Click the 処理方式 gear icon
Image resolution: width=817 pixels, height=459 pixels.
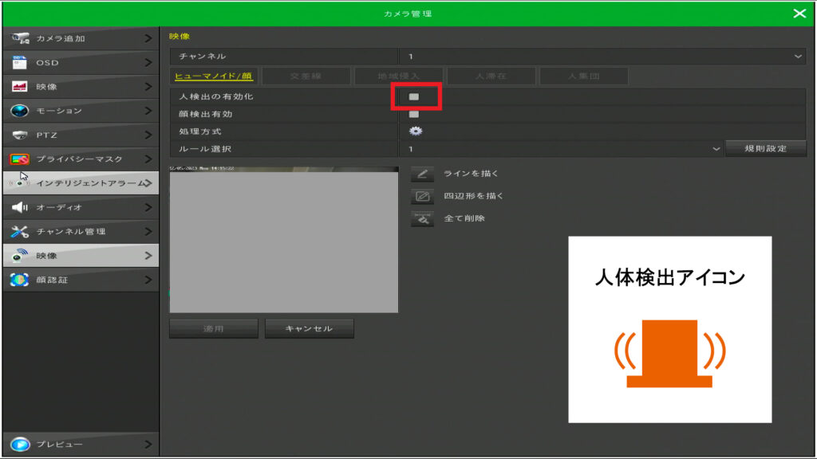click(x=415, y=131)
